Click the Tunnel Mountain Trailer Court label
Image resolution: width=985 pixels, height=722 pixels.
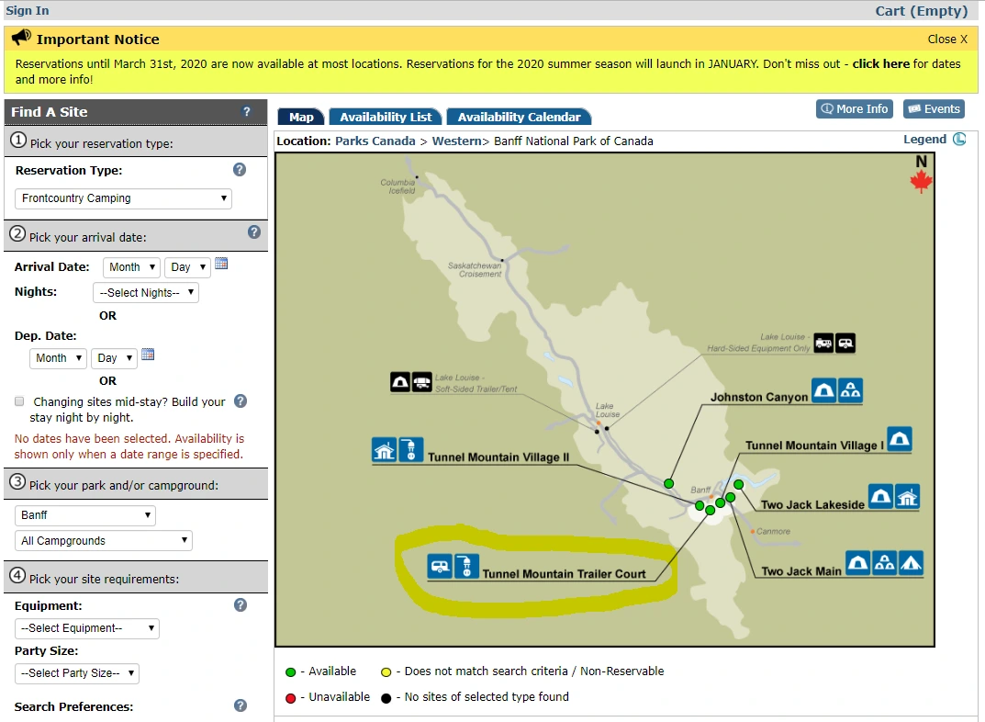(564, 574)
